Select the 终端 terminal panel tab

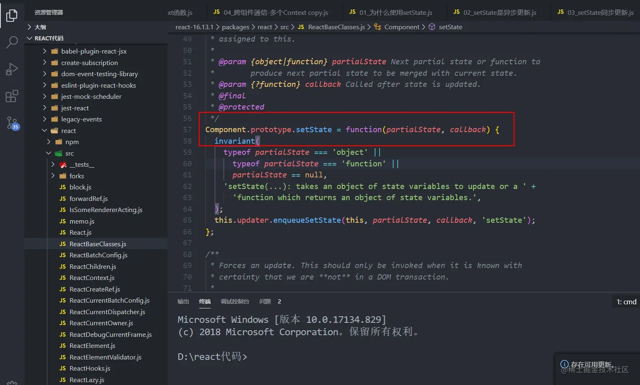tap(205, 302)
